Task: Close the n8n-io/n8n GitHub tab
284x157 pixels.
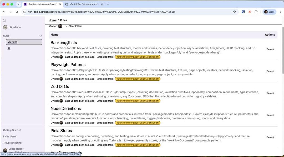Action: tap(102, 4)
